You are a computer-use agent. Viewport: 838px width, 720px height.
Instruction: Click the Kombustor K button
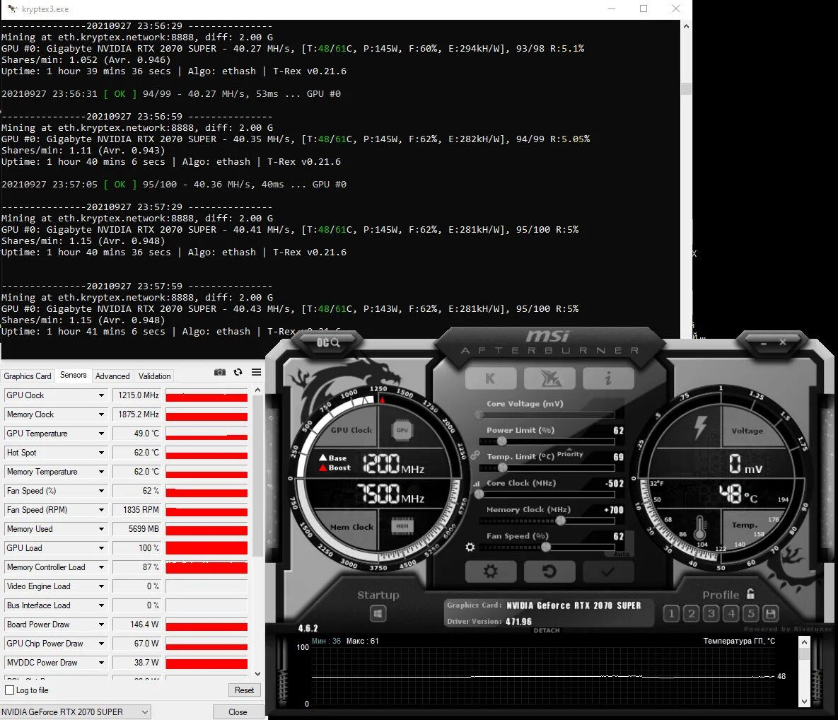coord(491,378)
